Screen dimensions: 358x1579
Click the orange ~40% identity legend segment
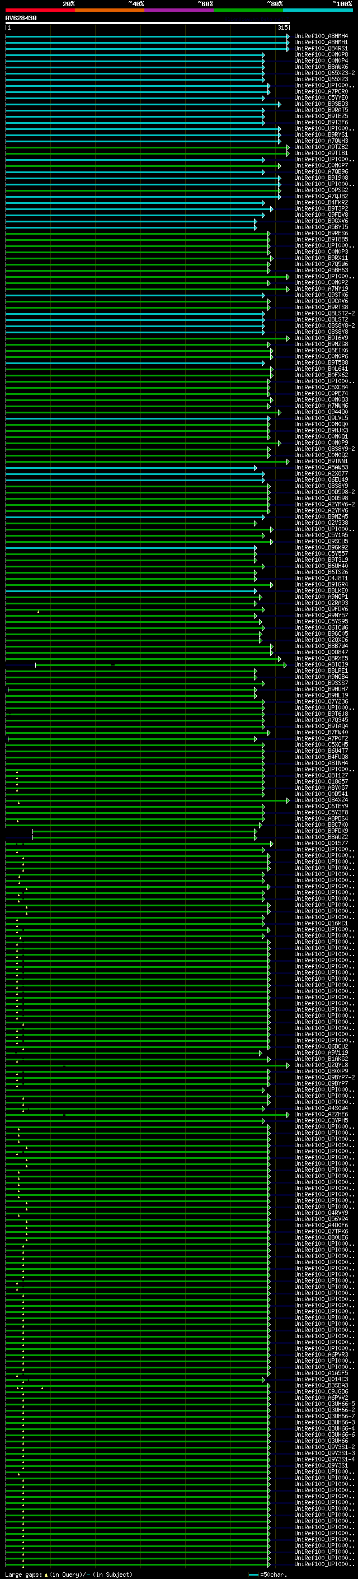pyautogui.click(x=110, y=10)
